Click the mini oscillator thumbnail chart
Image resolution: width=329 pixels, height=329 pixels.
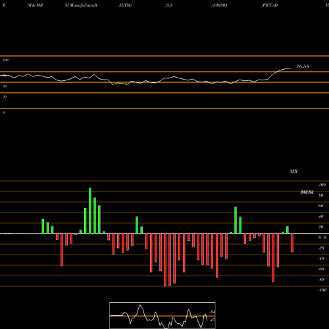(x=163, y=315)
